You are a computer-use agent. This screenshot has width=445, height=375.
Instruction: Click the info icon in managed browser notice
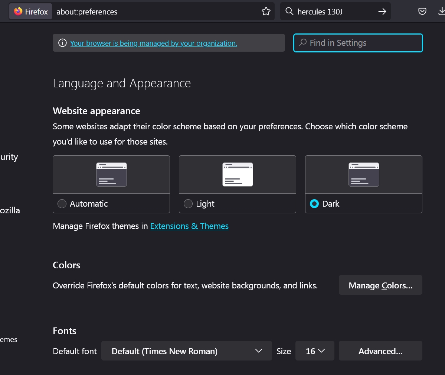click(x=62, y=43)
